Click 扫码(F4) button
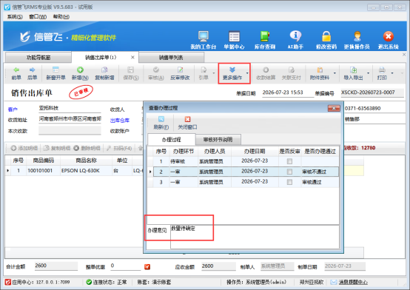The image size is (410, 290). click(119, 148)
